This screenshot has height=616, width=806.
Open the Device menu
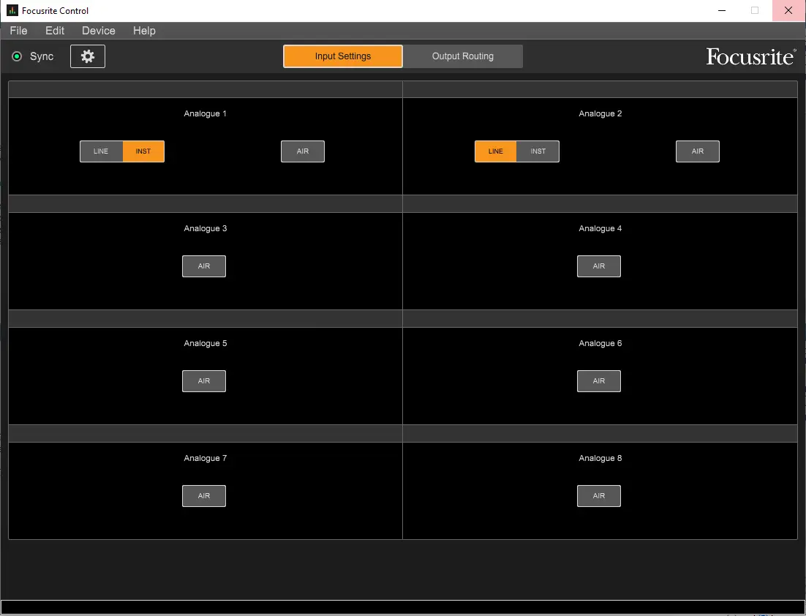pos(99,31)
